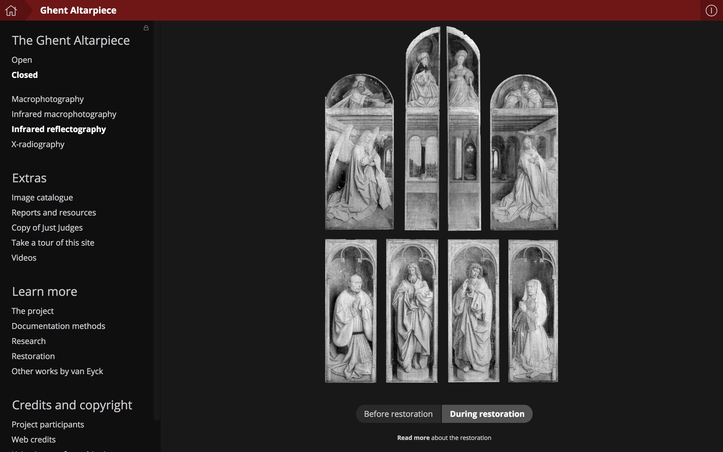Open the bearded saint statue panel
The image size is (723, 452).
[412, 311]
